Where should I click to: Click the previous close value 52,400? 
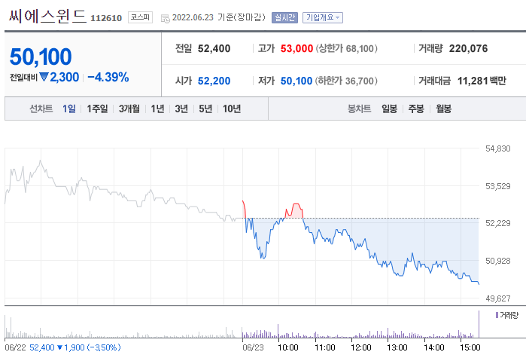tap(214, 49)
